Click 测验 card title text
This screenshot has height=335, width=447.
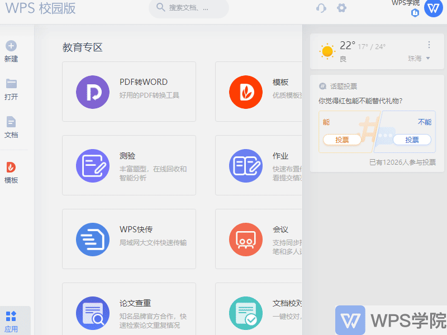pyautogui.click(x=127, y=156)
